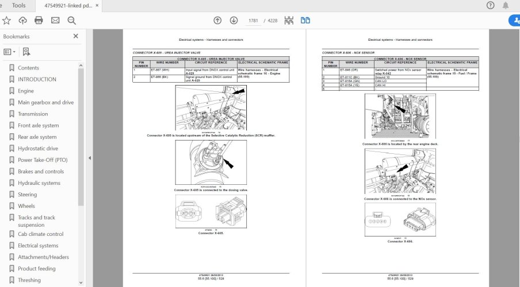Go to the previous page with the up arrow

point(217,21)
